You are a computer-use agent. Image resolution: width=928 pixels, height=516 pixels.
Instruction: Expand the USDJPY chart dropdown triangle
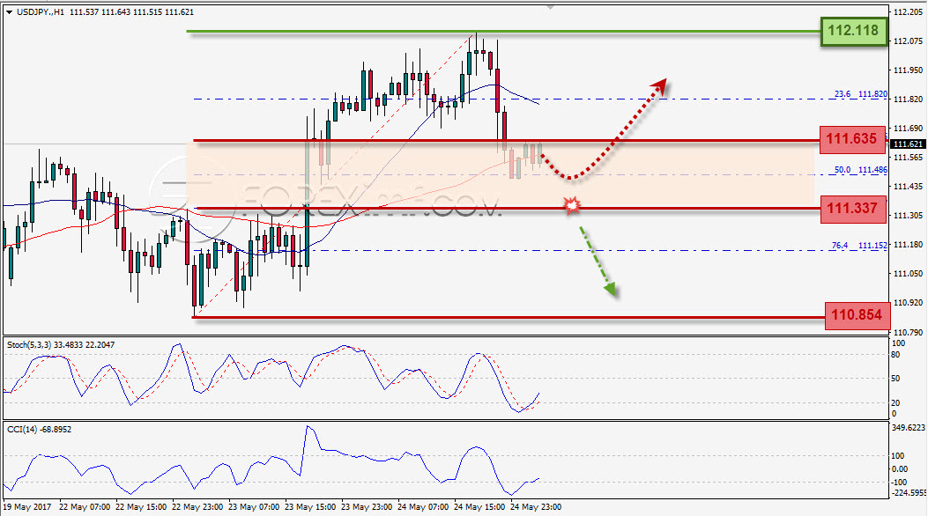tap(9, 12)
